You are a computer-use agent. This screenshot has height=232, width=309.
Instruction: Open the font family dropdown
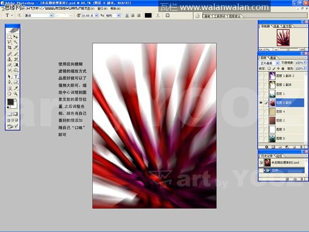point(40,15)
